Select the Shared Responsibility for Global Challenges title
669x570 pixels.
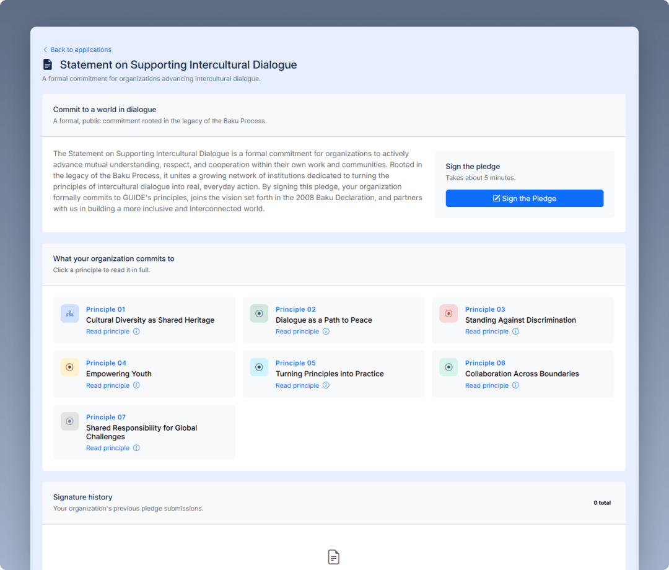pyautogui.click(x=142, y=432)
